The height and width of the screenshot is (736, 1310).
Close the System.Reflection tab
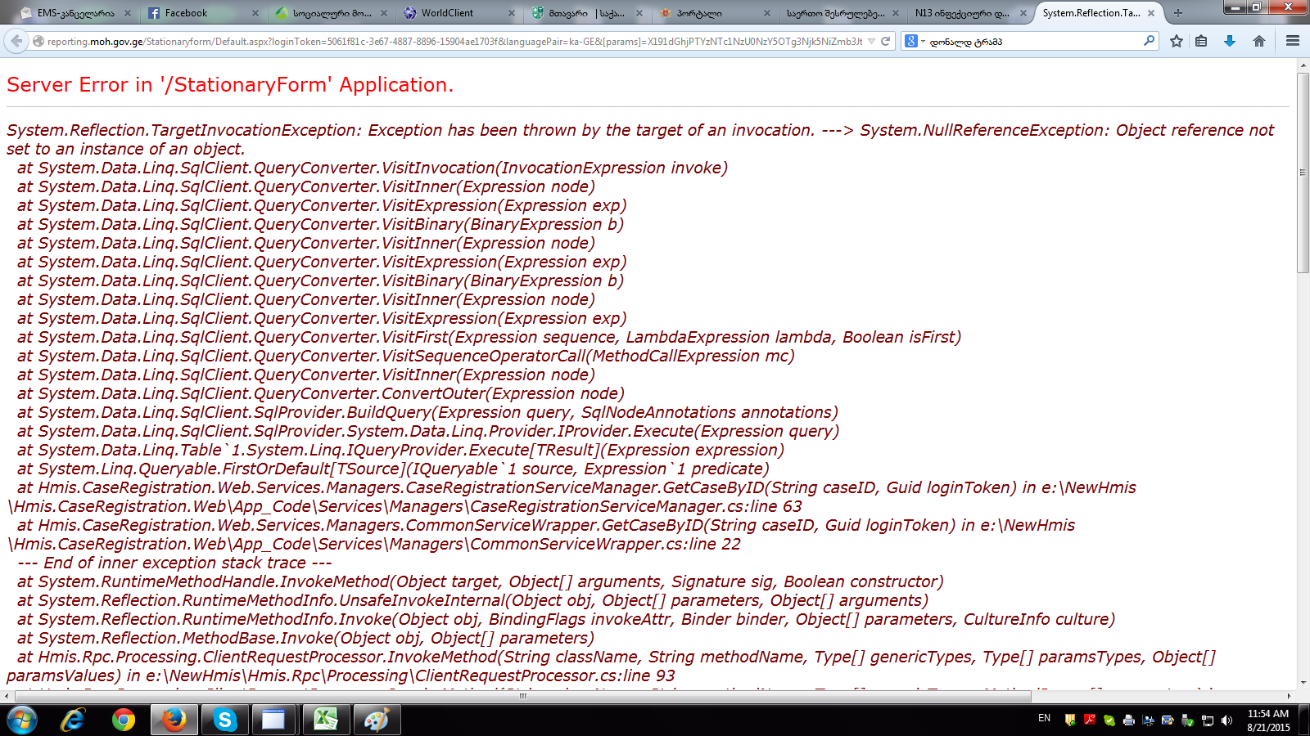click(x=1151, y=13)
